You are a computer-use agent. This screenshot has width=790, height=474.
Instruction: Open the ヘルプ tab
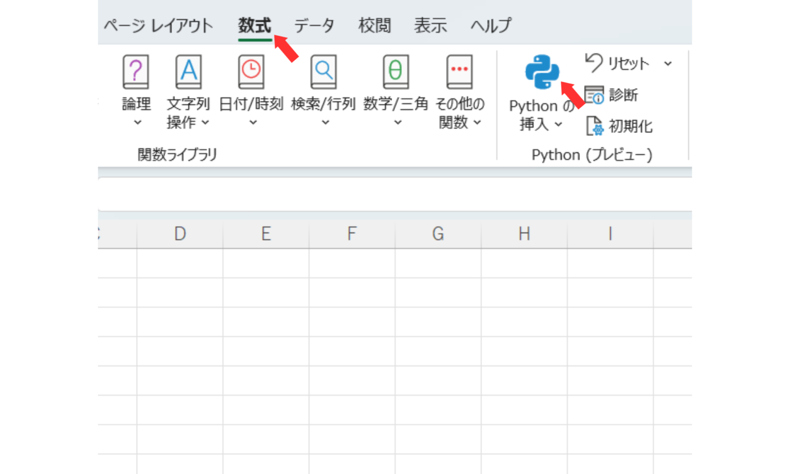(490, 25)
